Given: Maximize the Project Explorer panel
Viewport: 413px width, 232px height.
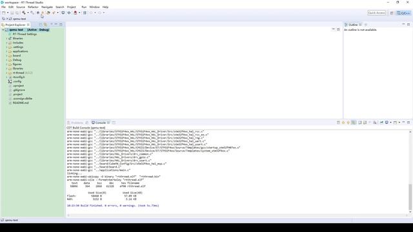Looking at the screenshot, I should pyautogui.click(x=61, y=24).
